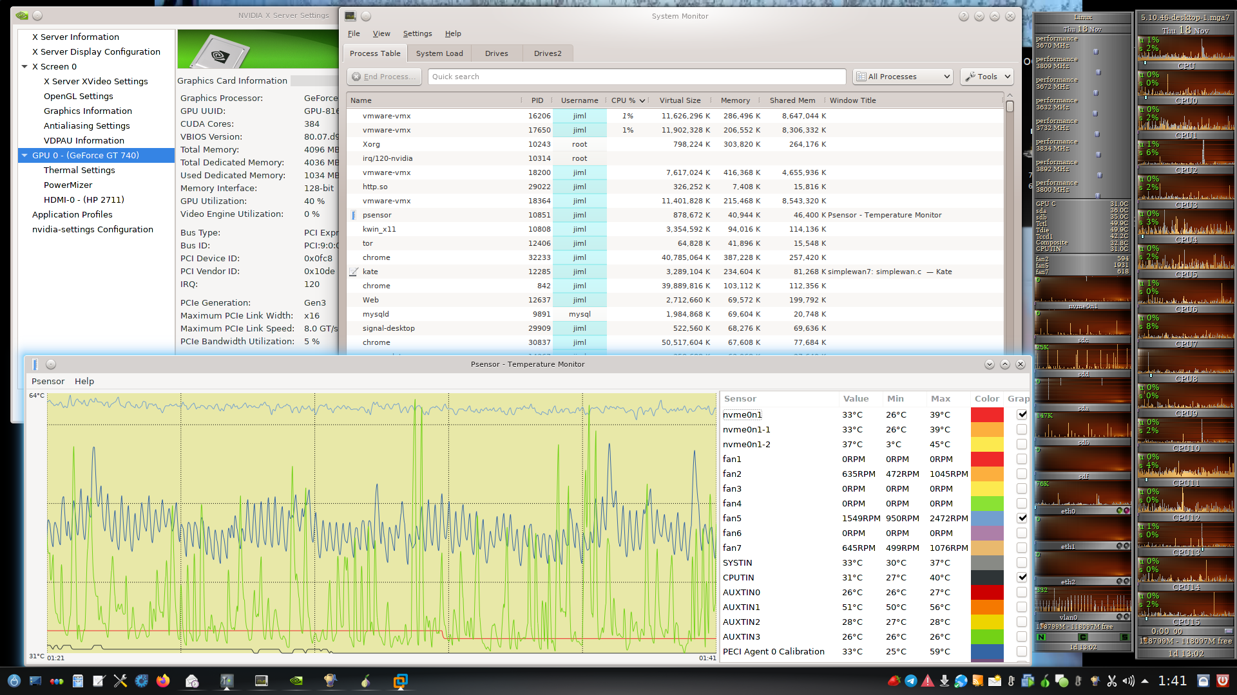Open X Server Display Configuration page
1237x695 pixels.
tap(96, 51)
